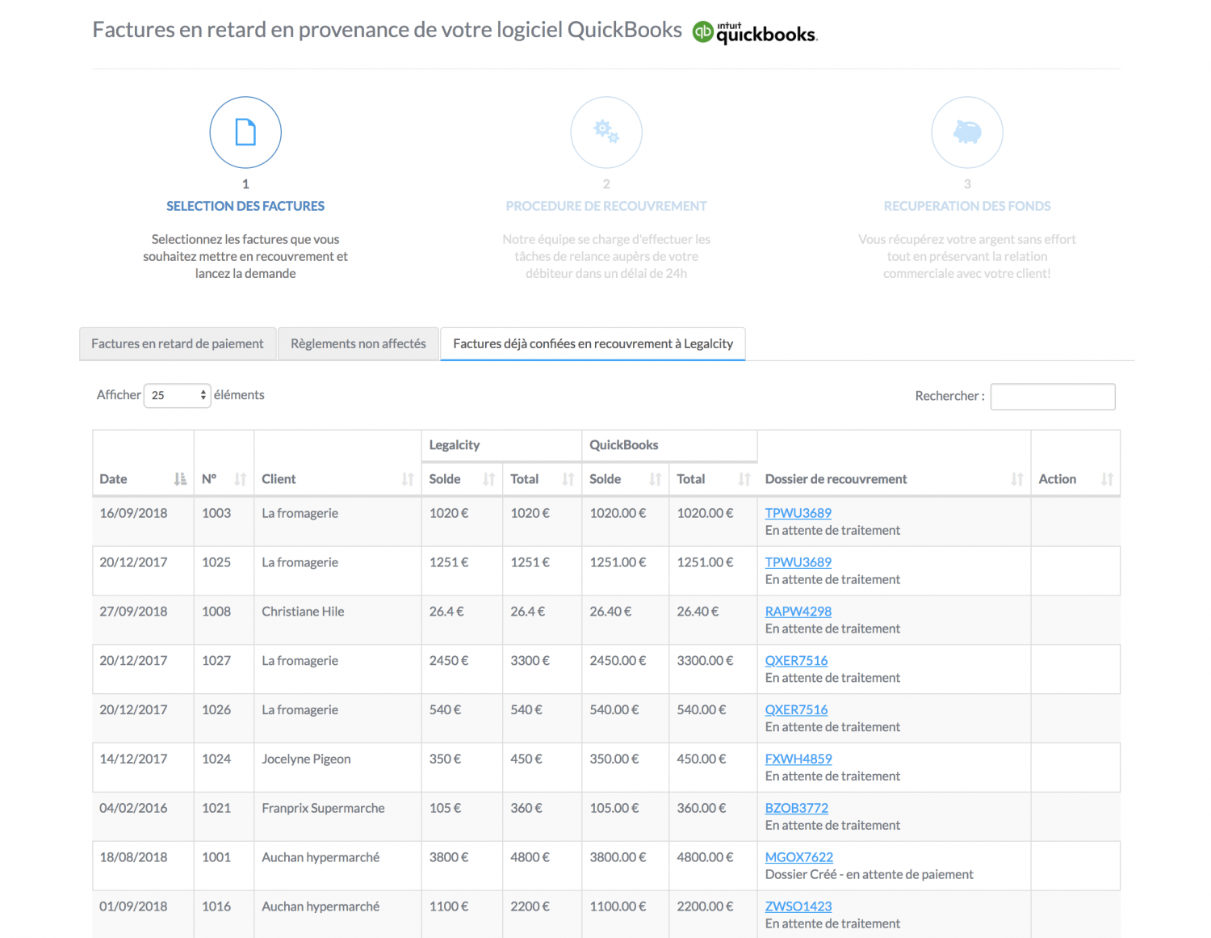Open the Afficher 25 elements dropdown
Viewport: 1211px width, 938px height.
177,395
